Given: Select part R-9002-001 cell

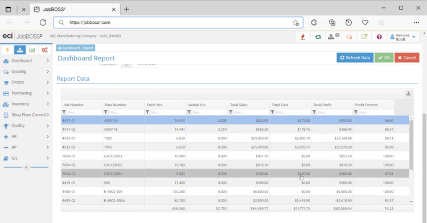Looking at the screenshot, I should [x=124, y=192].
